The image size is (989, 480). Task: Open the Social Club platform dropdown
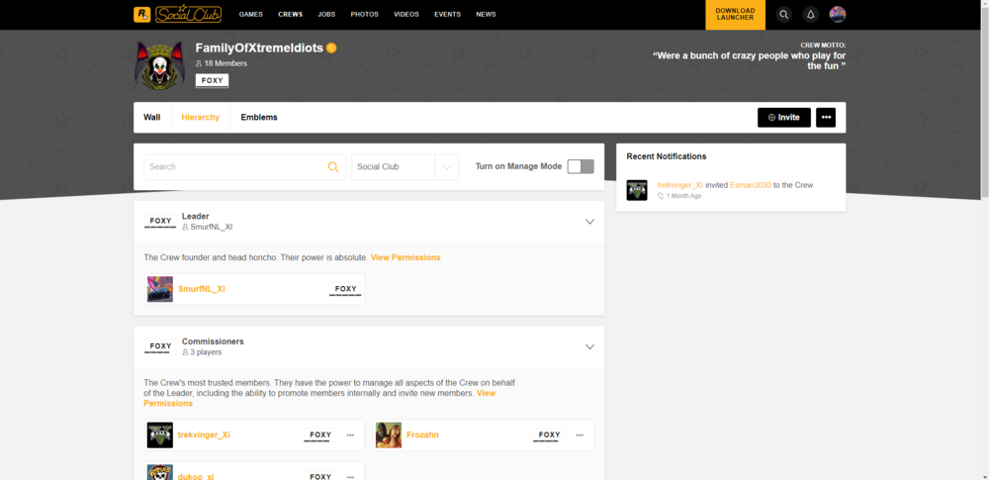[405, 167]
